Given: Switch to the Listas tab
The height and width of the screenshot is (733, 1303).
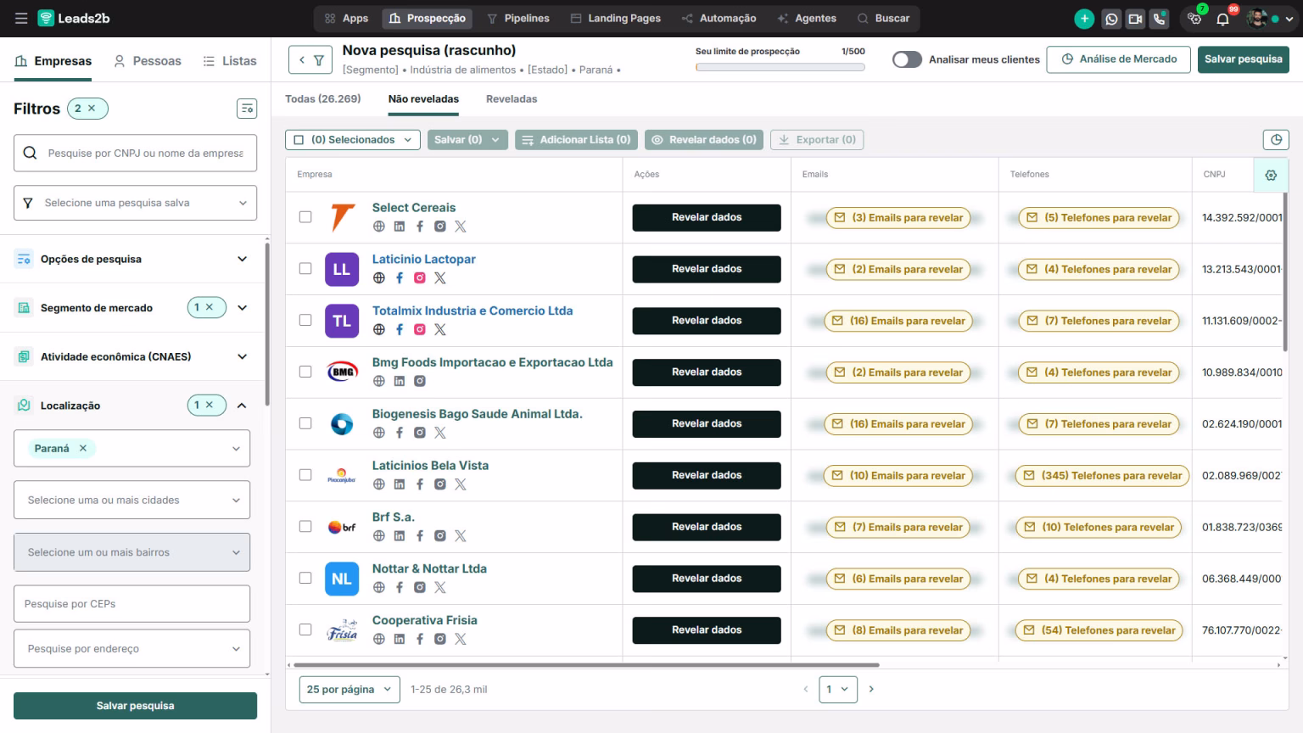Looking at the screenshot, I should [x=230, y=61].
